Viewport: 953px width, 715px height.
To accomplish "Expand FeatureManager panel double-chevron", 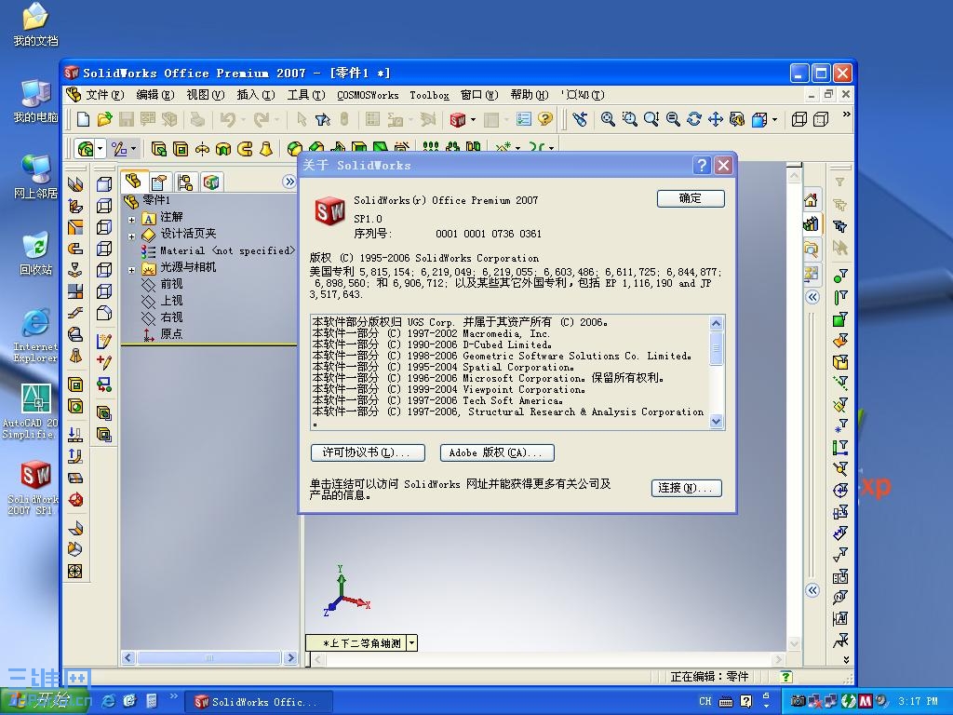I will (289, 182).
